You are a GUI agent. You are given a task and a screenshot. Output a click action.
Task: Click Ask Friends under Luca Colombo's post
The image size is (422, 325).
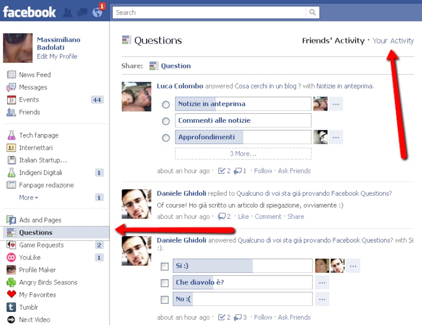[294, 171]
